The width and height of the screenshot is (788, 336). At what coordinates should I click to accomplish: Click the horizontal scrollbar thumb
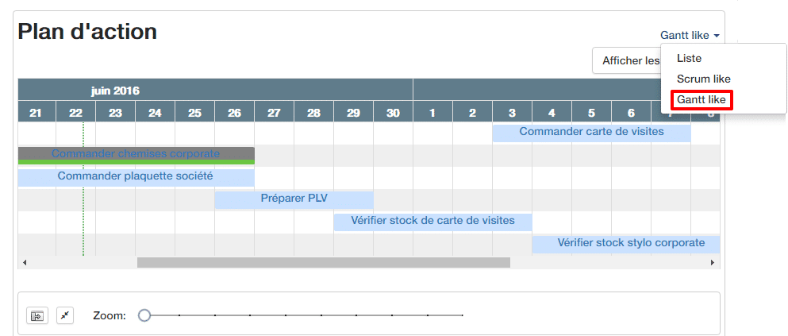323,262
